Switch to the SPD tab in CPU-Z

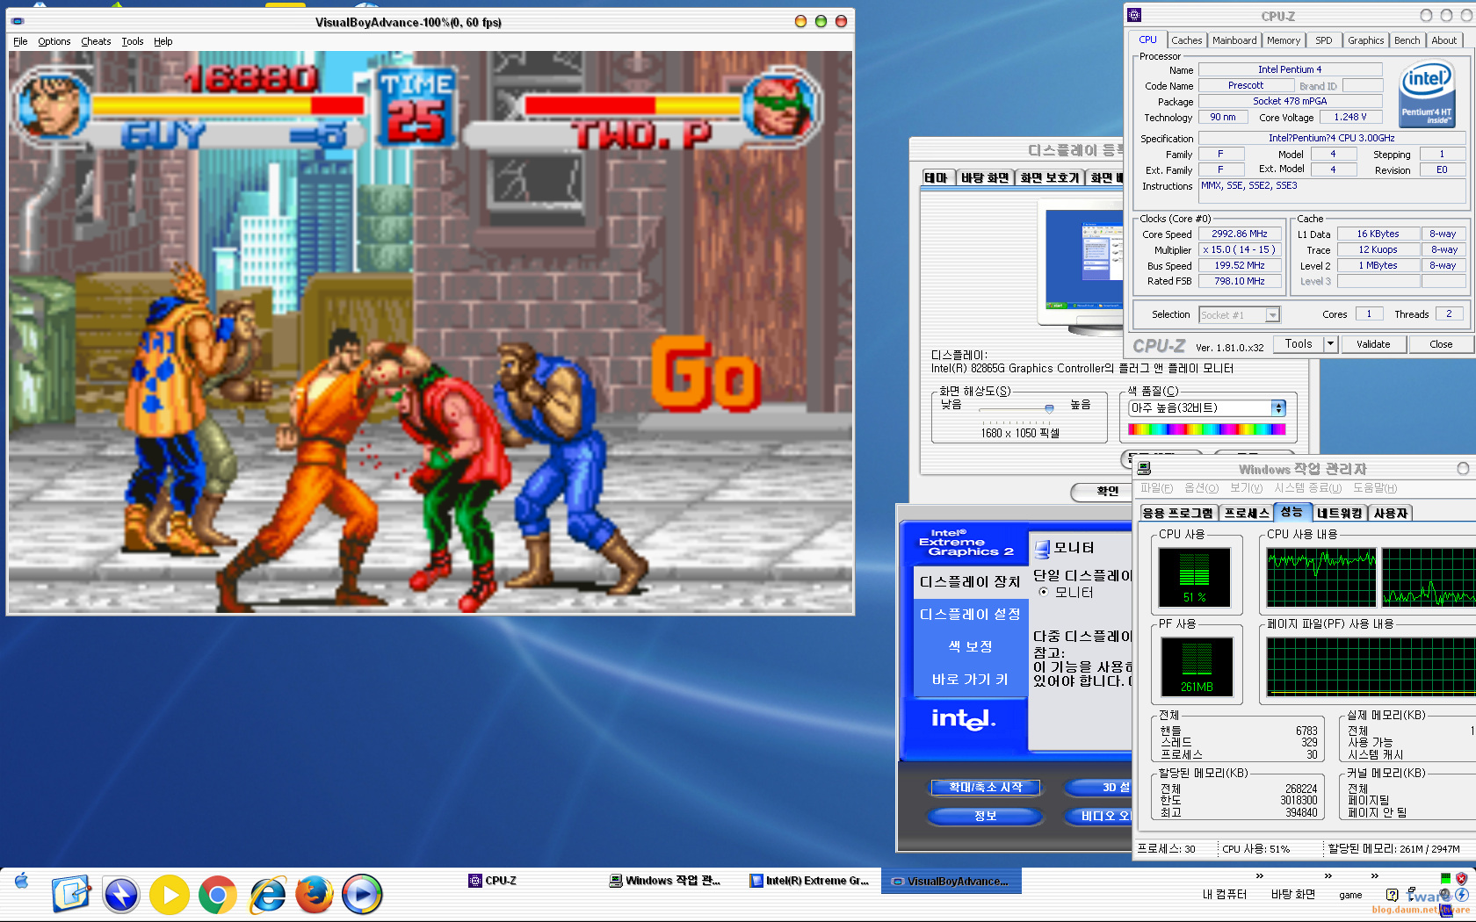1324,40
